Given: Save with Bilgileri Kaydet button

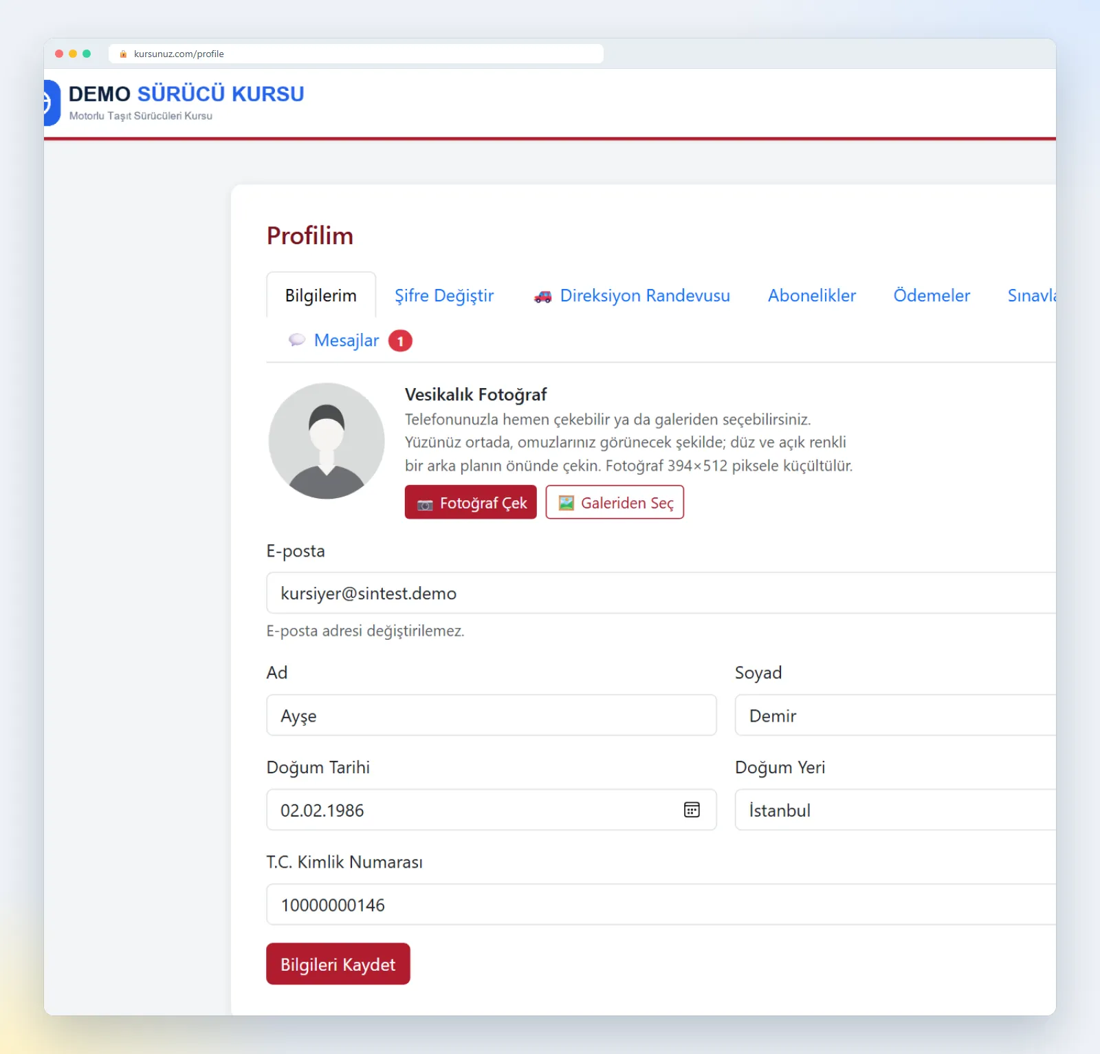Looking at the screenshot, I should 338,964.
